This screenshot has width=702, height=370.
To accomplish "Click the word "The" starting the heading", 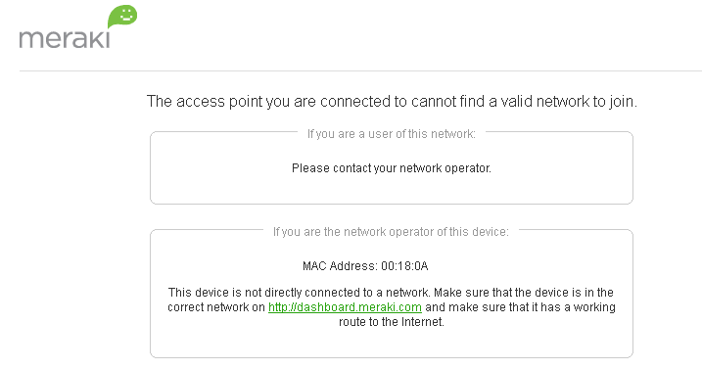I will pyautogui.click(x=160, y=102).
